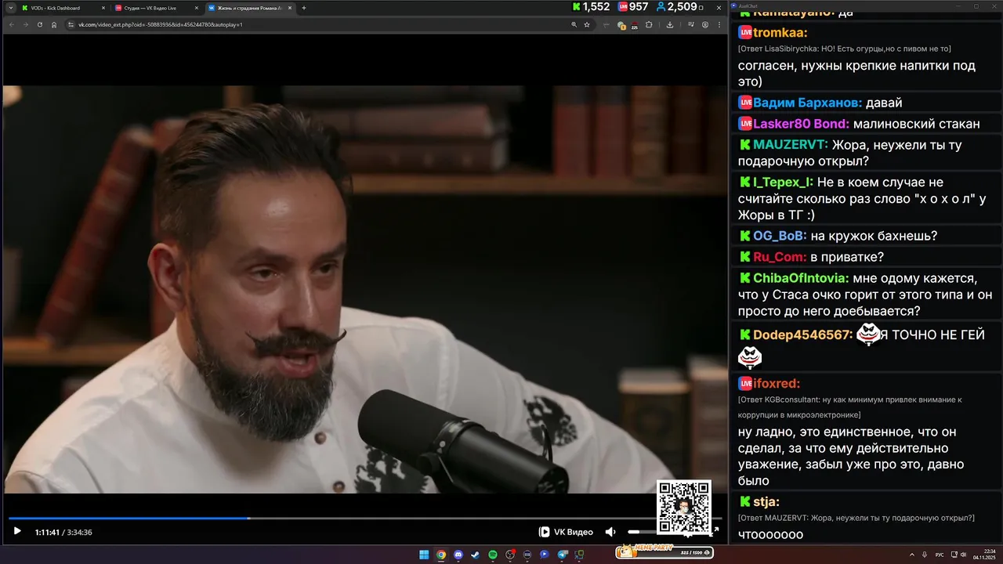Open the extensions puzzle-piece menu

coord(649,24)
